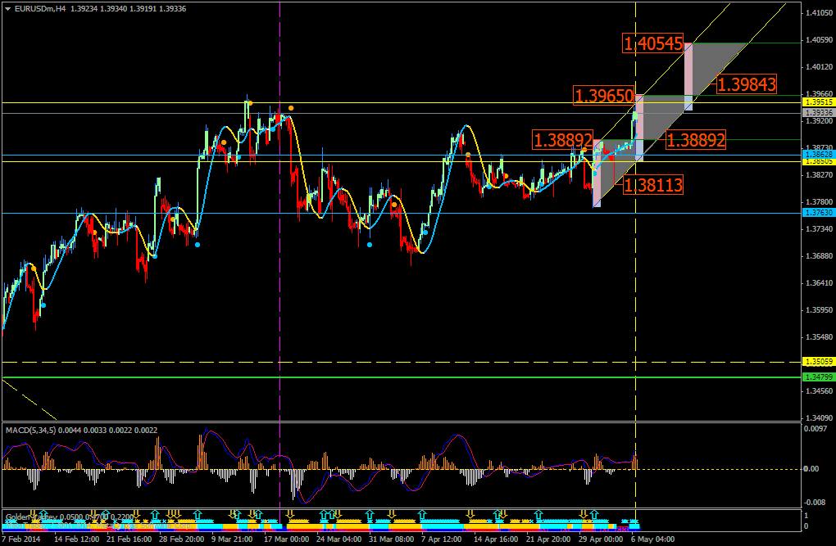Open the chart menu triangle beside EURUSDm,H4

[x=7, y=9]
